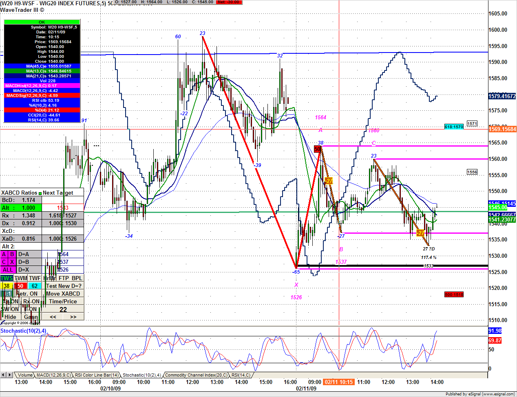Select the cyan 62 retracement swatch
Viewport: 517px width, 397px height.
coord(35,286)
